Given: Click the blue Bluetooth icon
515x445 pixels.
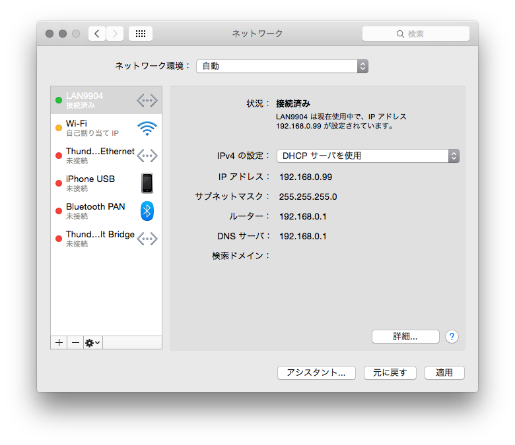Looking at the screenshot, I should click(147, 211).
